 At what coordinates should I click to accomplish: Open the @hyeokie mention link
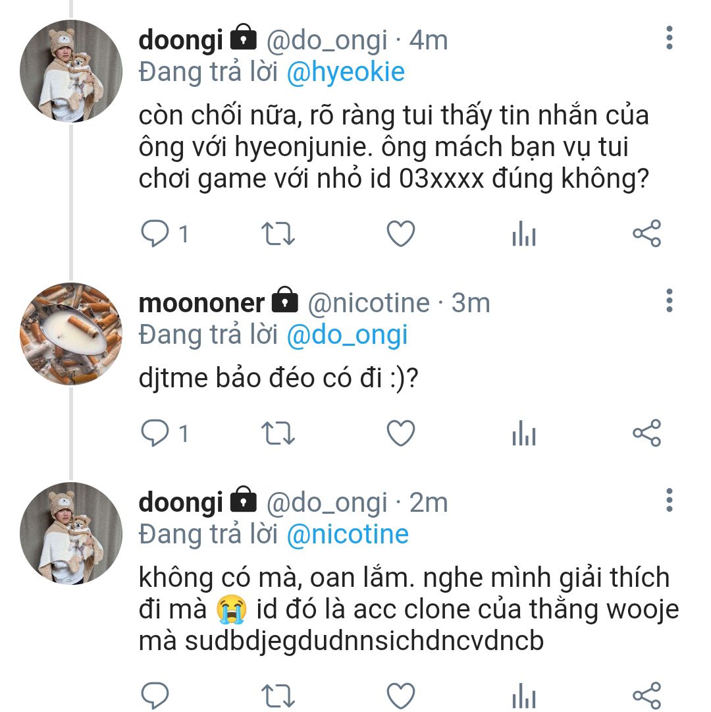tap(346, 72)
